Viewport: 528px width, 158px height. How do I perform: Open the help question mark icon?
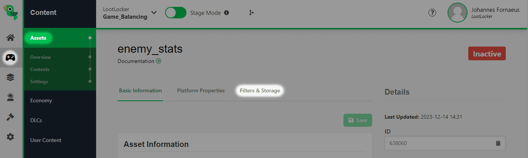tap(432, 13)
